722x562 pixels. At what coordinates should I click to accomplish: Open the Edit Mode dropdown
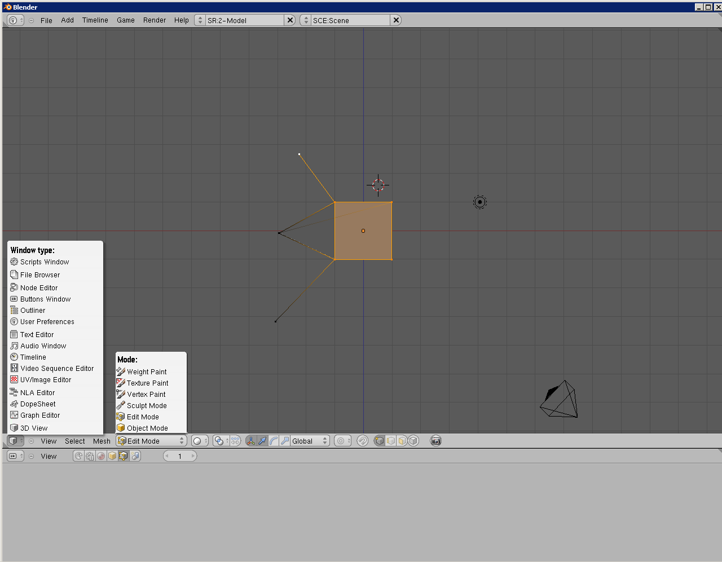pos(151,441)
